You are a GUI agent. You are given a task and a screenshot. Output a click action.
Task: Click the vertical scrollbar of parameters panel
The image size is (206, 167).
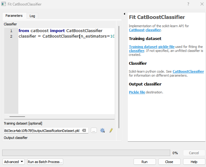pyautogui.click(x=119, y=77)
